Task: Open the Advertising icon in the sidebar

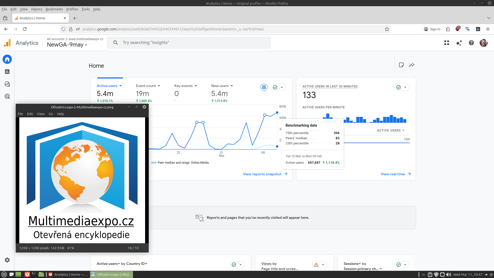Action: [x=7, y=97]
